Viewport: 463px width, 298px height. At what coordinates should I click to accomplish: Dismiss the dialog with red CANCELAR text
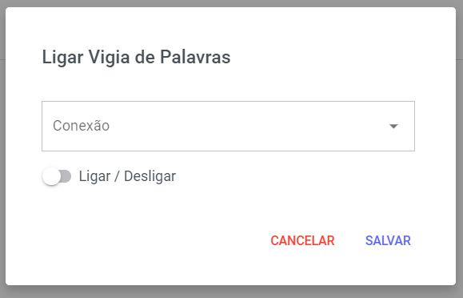302,240
